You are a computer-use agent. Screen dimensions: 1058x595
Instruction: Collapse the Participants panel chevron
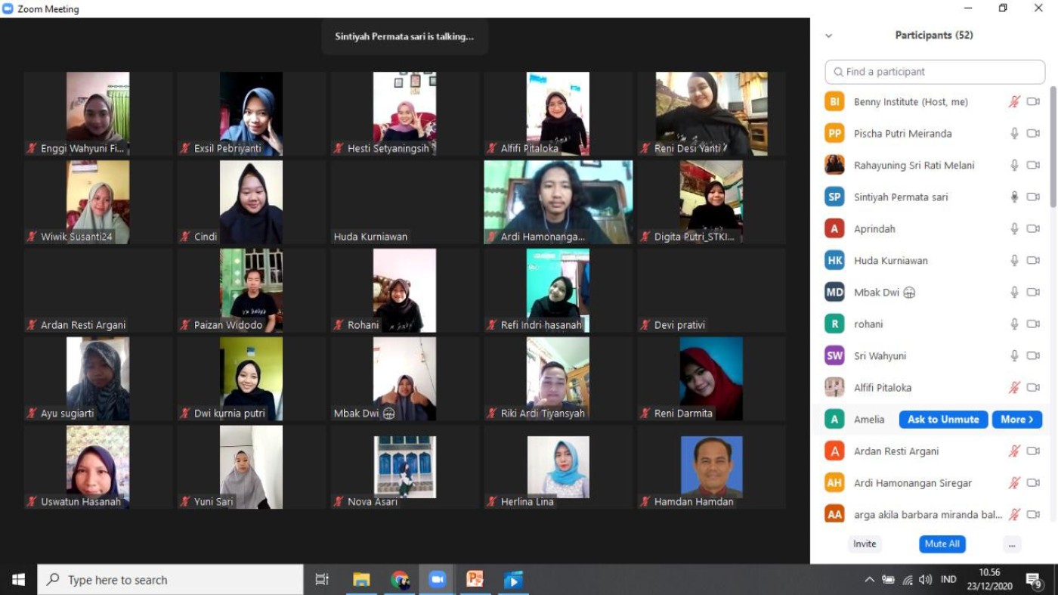(829, 36)
